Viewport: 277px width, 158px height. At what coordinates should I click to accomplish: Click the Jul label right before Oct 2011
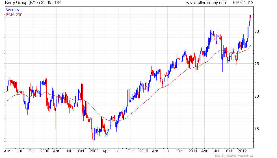tap(217, 151)
